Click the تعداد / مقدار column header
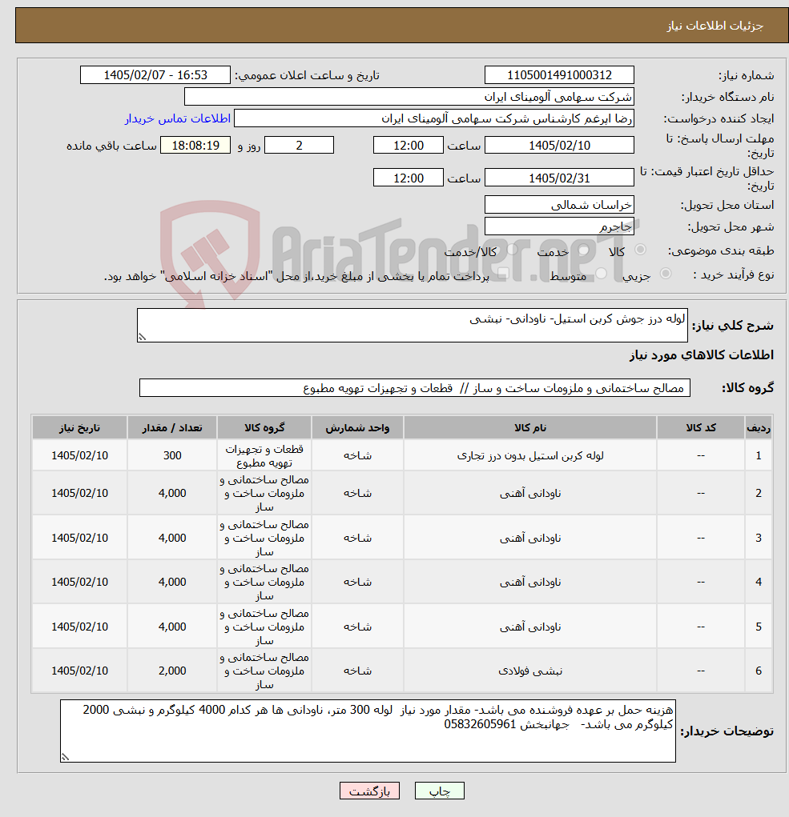Image resolution: width=789 pixels, height=817 pixels. click(172, 428)
